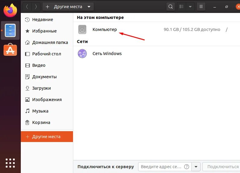240x173 pixels.
Task: Go back with the left arrow
Action: pos(27,7)
